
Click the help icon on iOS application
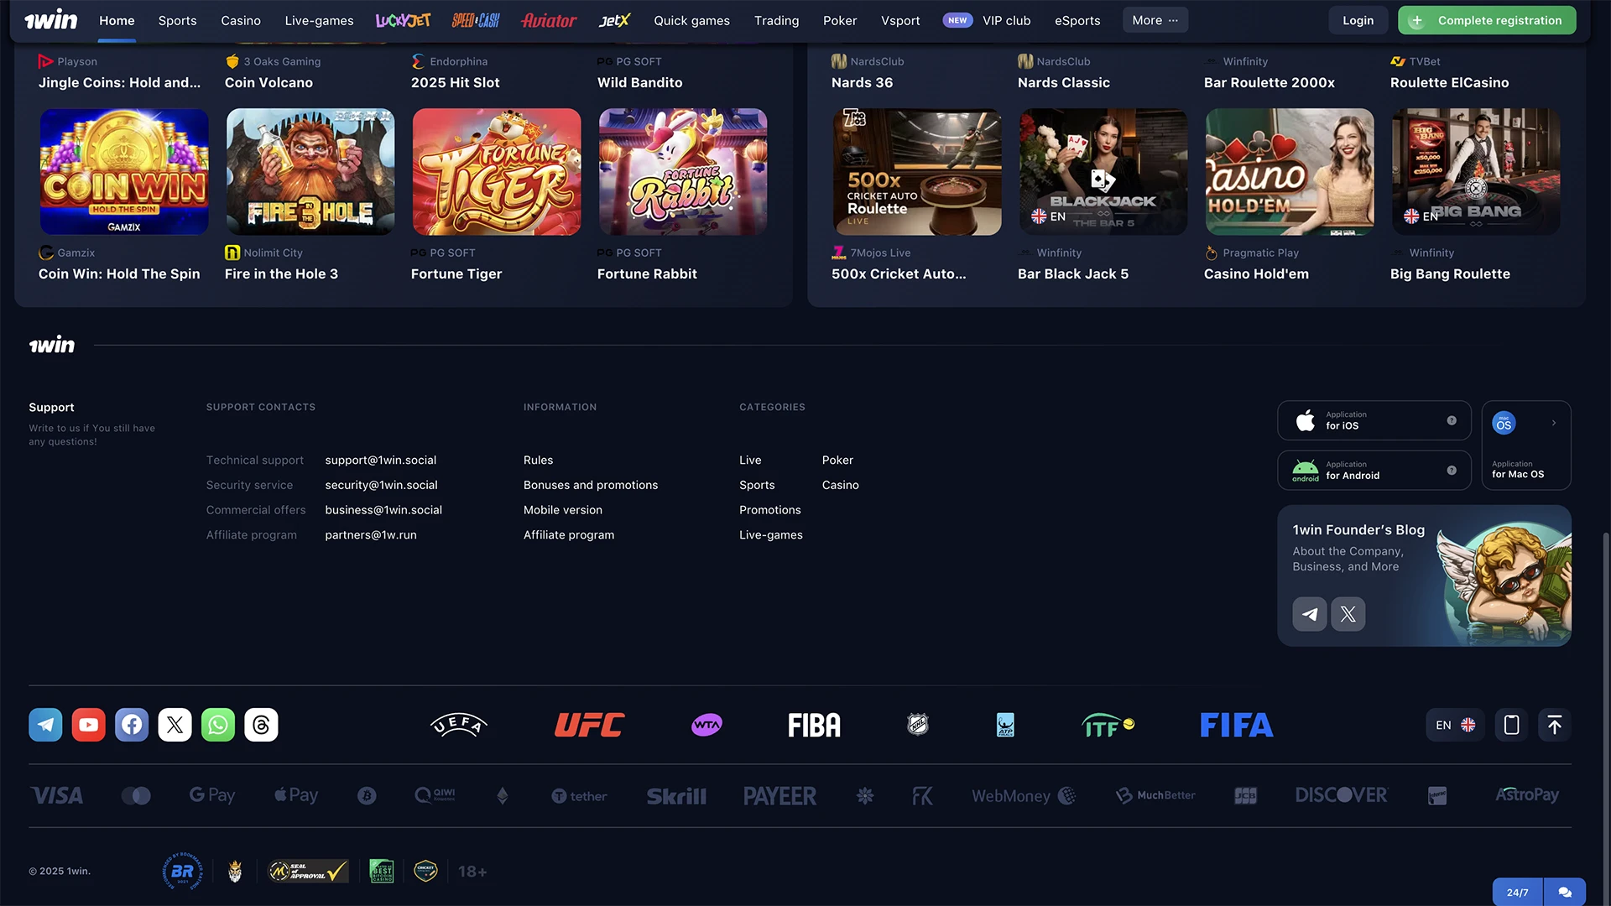point(1452,420)
